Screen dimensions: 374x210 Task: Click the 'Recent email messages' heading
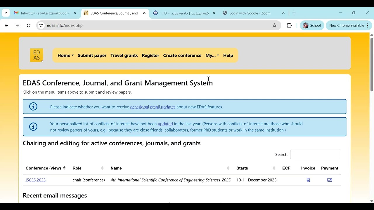pos(55,195)
